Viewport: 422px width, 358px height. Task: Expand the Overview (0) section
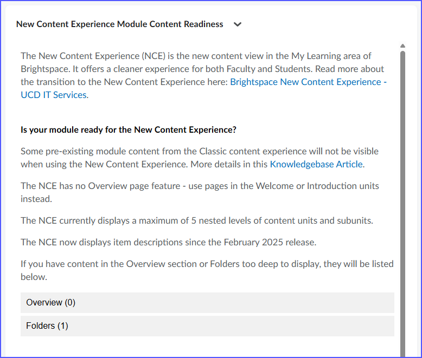(207, 303)
